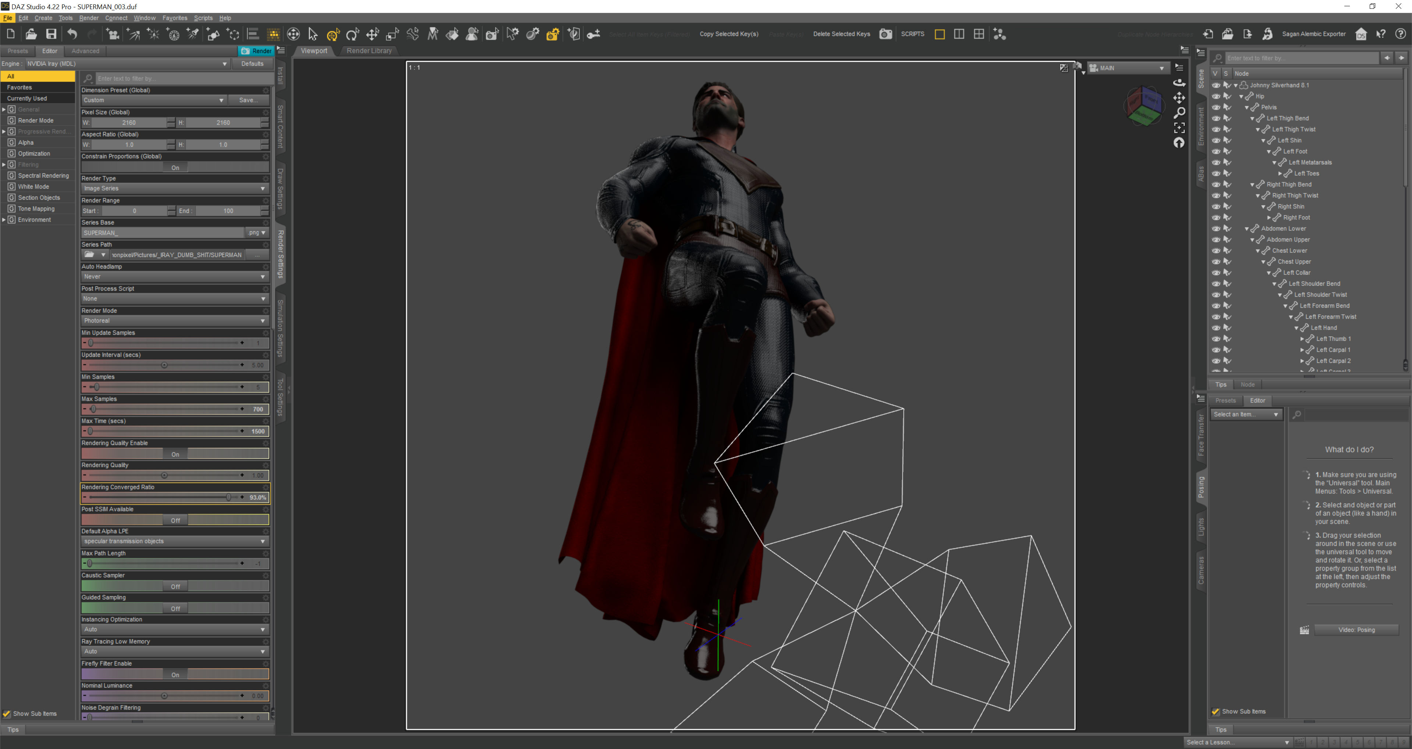This screenshot has height=749, width=1412.
Task: Click the What's This help cursor icon
Action: pos(1381,34)
